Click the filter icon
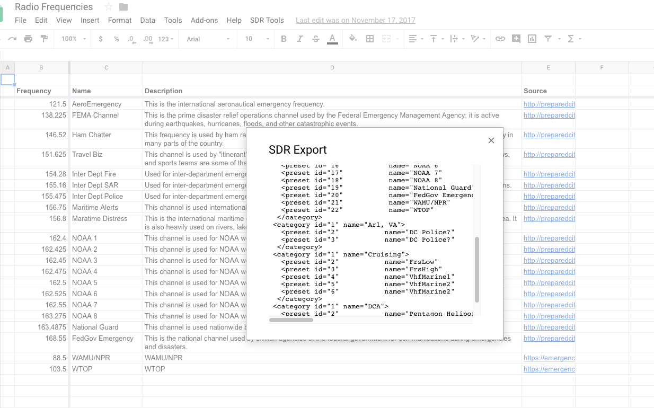 tap(548, 39)
